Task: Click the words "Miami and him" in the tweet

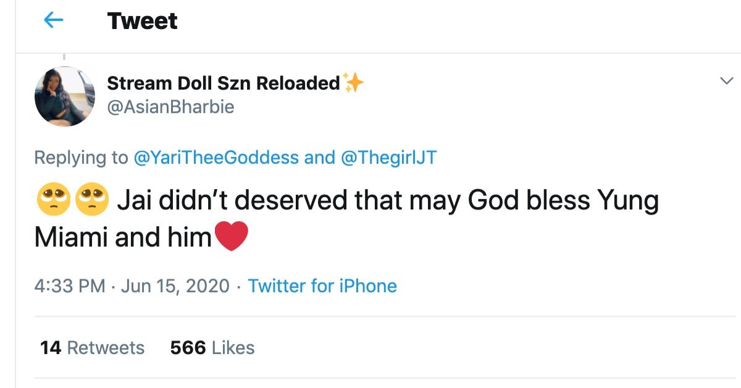Action: 123,238
